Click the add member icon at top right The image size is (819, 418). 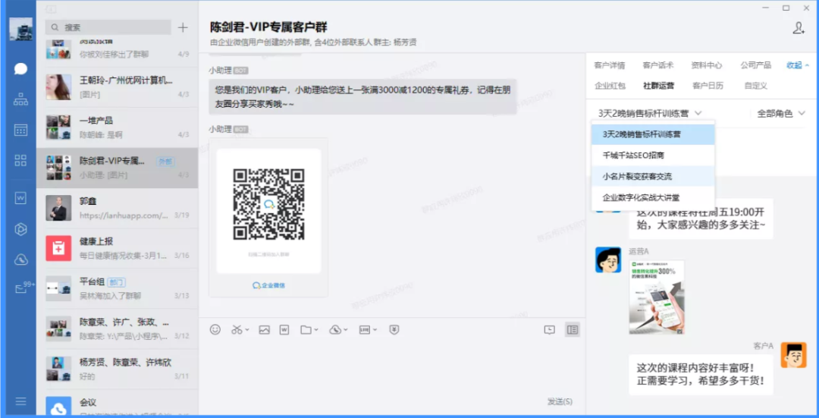pos(798,28)
